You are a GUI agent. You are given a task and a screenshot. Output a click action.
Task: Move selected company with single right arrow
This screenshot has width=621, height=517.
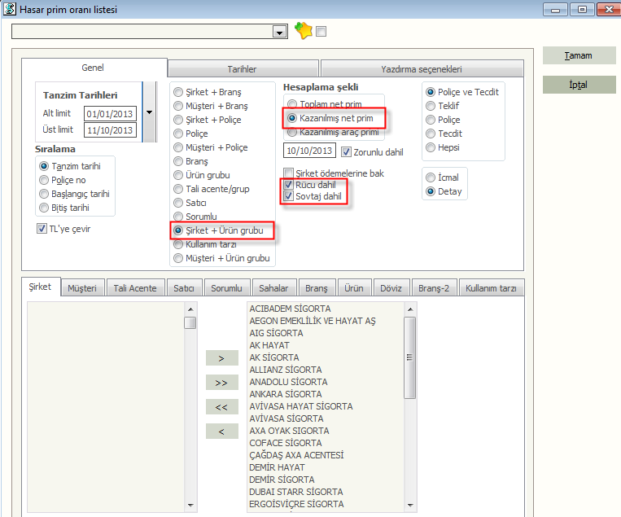222,358
